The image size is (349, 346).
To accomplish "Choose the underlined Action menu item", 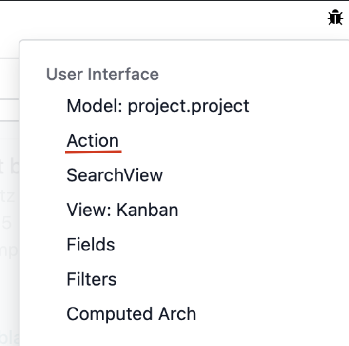I will point(93,141).
